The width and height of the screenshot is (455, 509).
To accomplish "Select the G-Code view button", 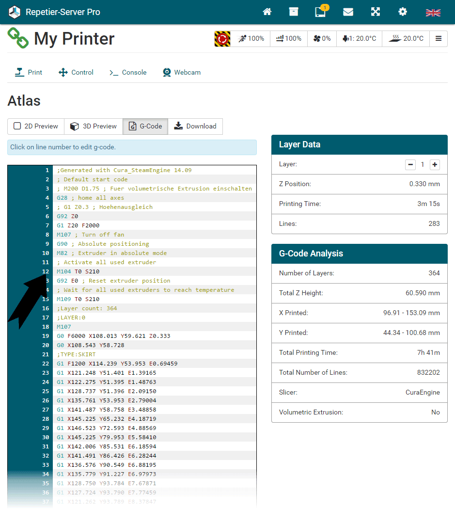I will coord(145,127).
